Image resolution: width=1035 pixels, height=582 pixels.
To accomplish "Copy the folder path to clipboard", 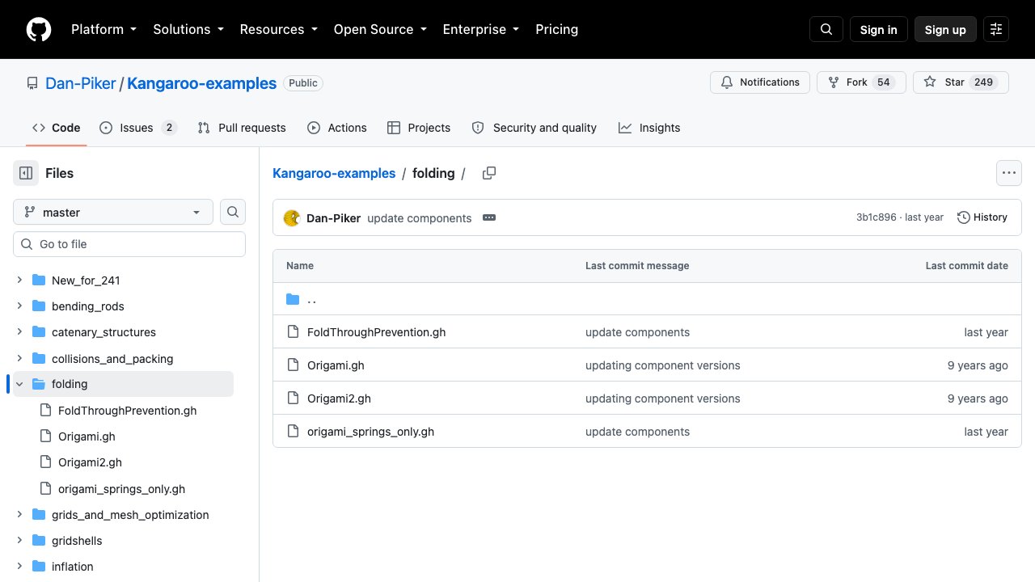I will [488, 173].
